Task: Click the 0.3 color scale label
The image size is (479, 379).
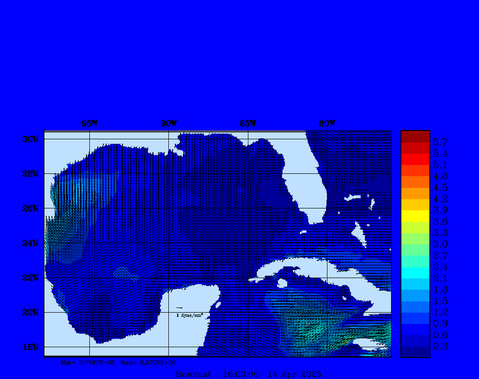Action: 440,346
